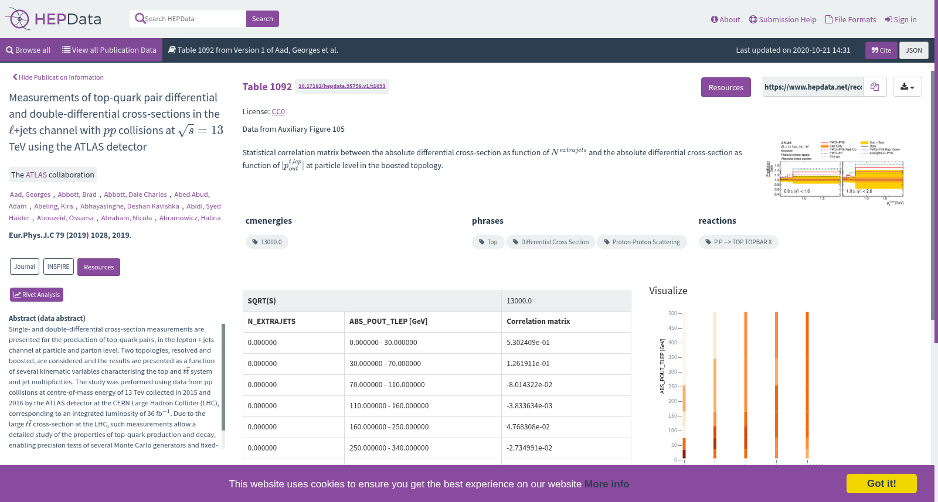Open the download dropdown button
This screenshot has height=502, width=938.
tap(907, 87)
